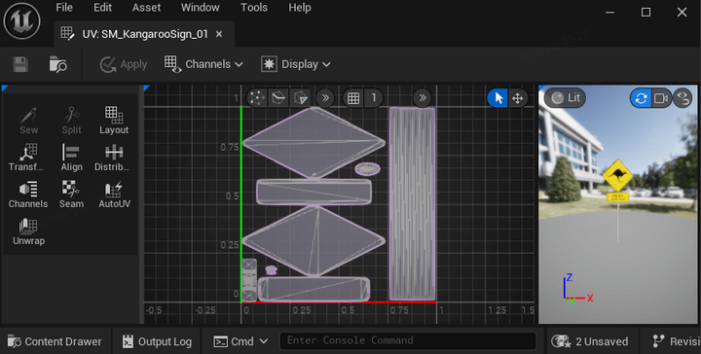Toggle the orbit camera in the 3D preview

pyautogui.click(x=641, y=98)
